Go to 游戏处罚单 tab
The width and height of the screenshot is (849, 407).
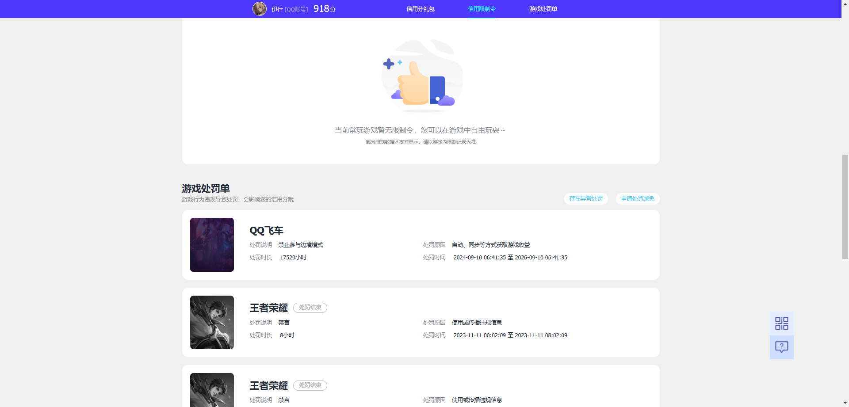click(543, 9)
